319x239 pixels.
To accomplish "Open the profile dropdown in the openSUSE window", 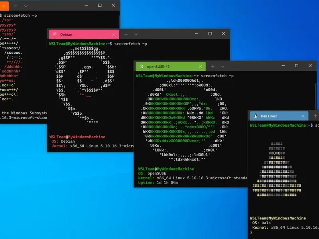I will 223,67.
